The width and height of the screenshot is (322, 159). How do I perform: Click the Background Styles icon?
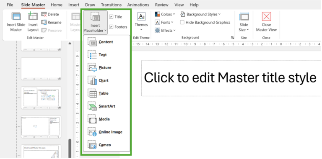tap(182, 14)
